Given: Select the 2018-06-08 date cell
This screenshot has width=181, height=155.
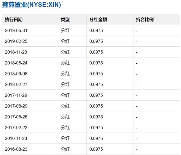Looking at the screenshot, I should (x=16, y=74).
